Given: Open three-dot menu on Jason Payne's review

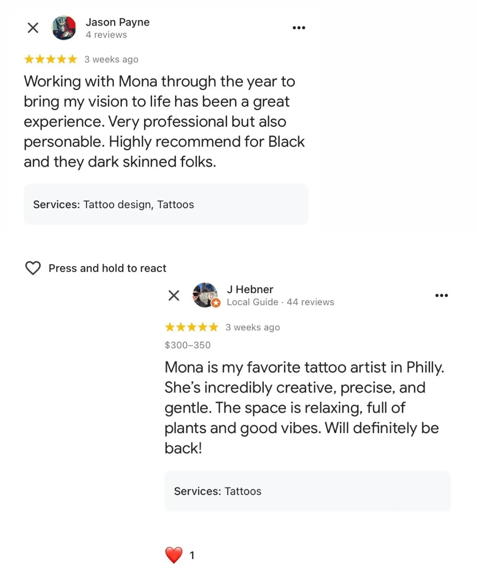Looking at the screenshot, I should [299, 28].
